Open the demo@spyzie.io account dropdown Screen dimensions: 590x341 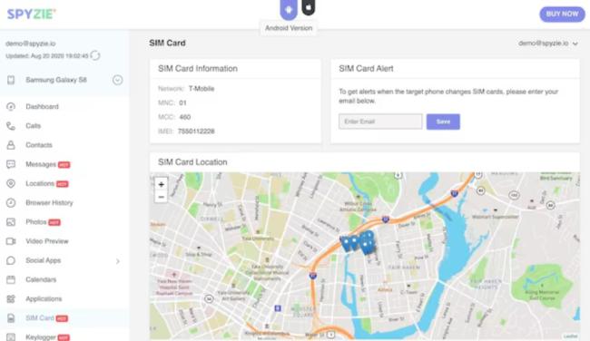click(548, 44)
